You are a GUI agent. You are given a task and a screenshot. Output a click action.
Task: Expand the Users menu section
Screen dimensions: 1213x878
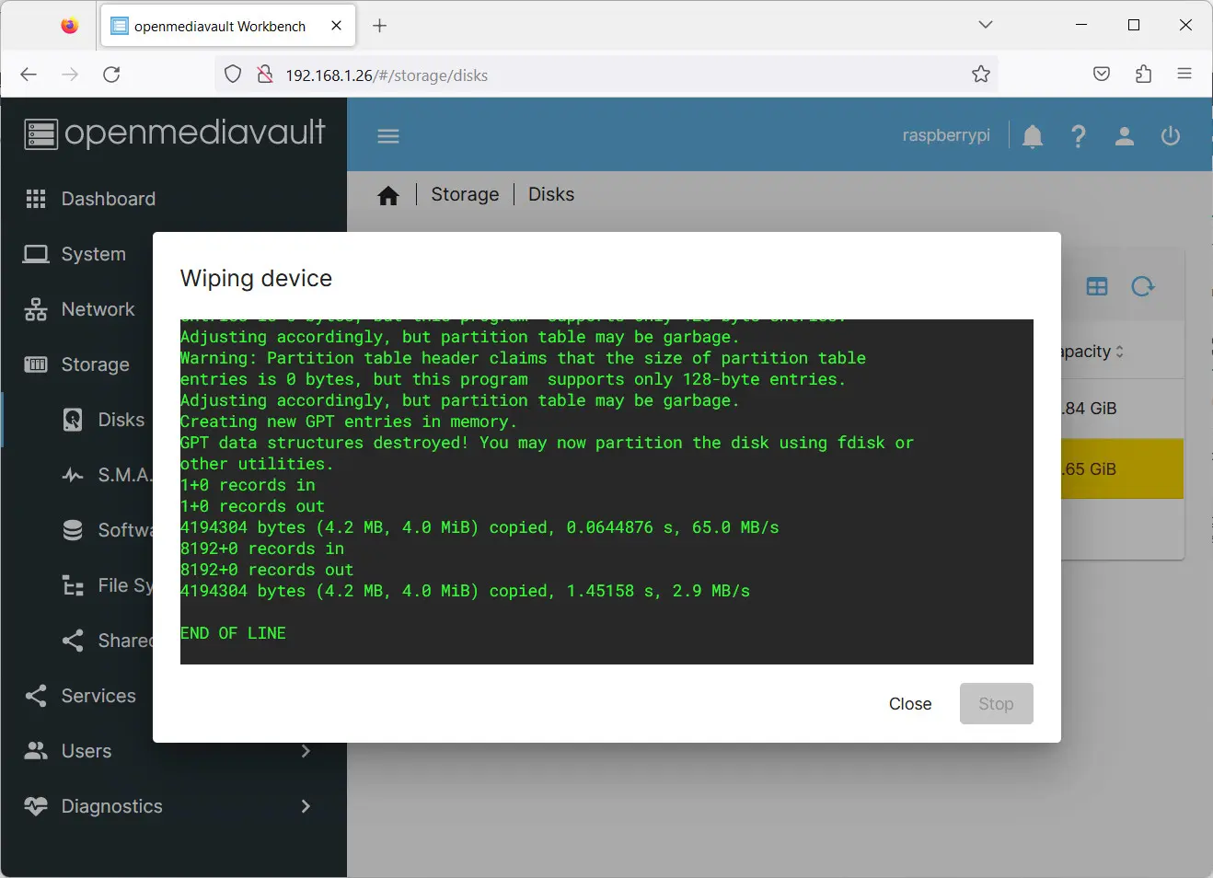pos(87,751)
